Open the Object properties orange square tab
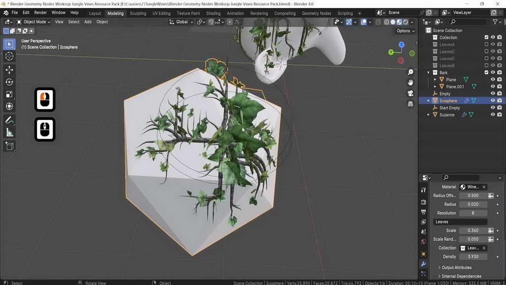This screenshot has width=506, height=285. coord(424,254)
